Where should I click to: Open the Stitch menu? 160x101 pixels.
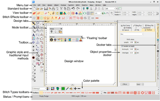tap(78, 5)
